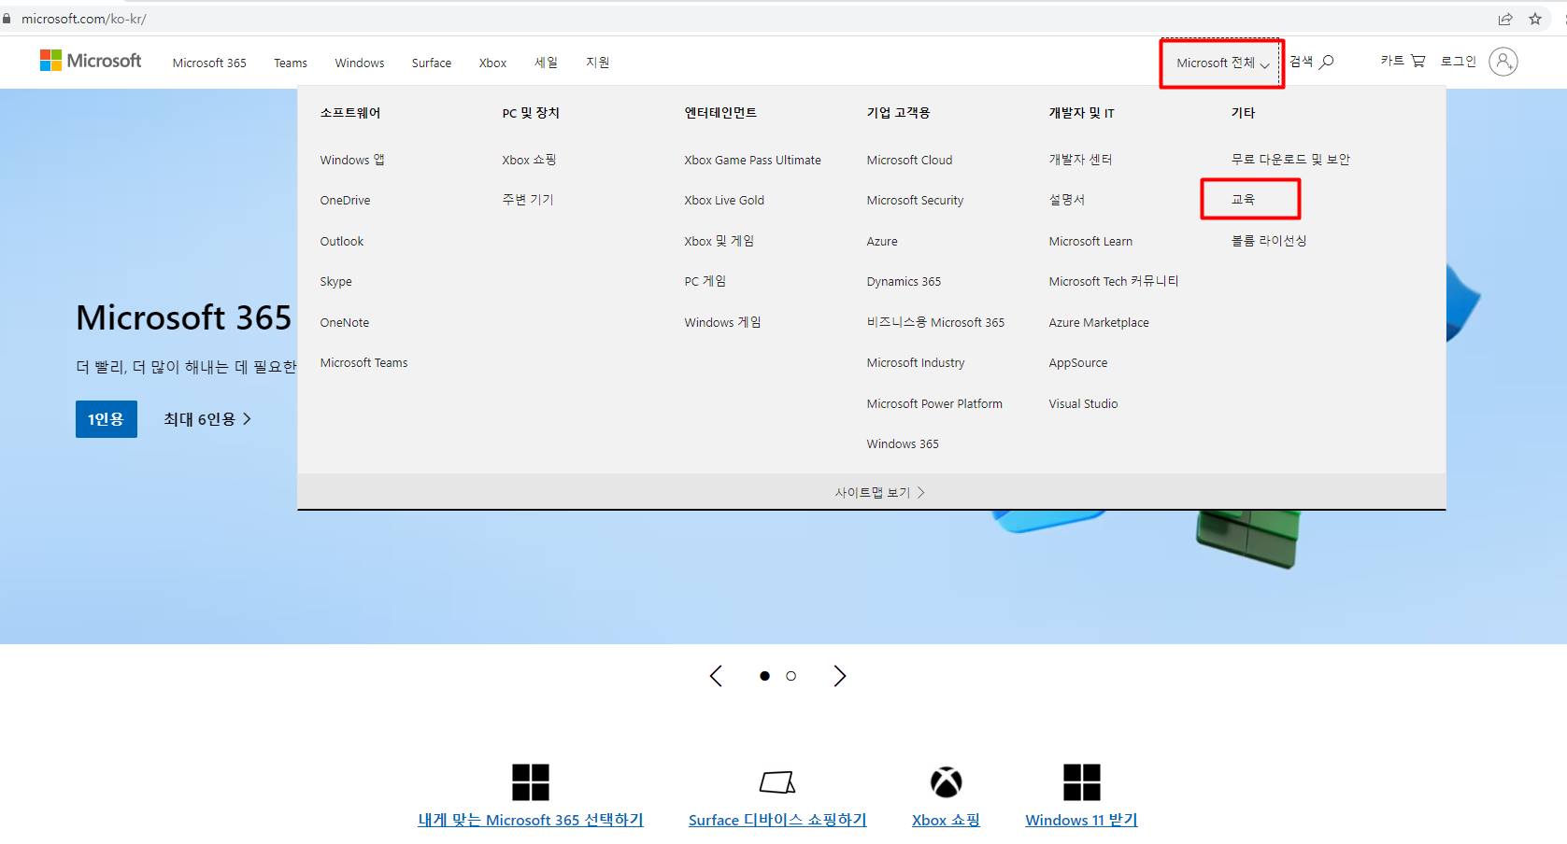Image resolution: width=1567 pixels, height=844 pixels.
Task: Open Windows 365 link
Action: [x=903, y=443]
